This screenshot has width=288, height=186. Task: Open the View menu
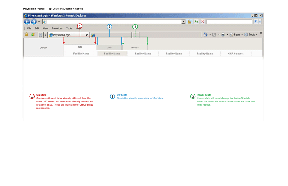[45, 28]
